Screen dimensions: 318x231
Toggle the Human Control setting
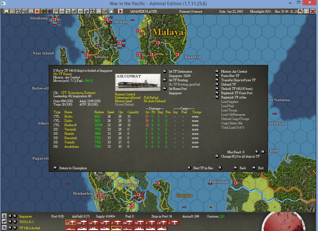point(125,94)
